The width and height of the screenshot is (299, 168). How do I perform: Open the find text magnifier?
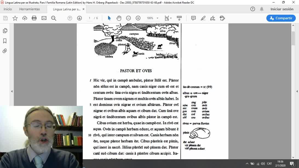(x=54, y=18)
